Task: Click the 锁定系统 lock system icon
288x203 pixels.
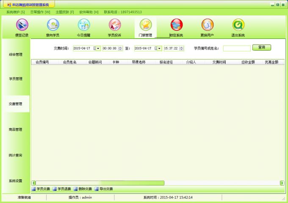Action: pyautogui.click(x=176, y=25)
